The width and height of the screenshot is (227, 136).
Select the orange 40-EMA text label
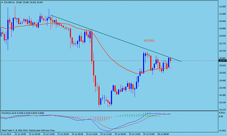[x=149, y=41]
